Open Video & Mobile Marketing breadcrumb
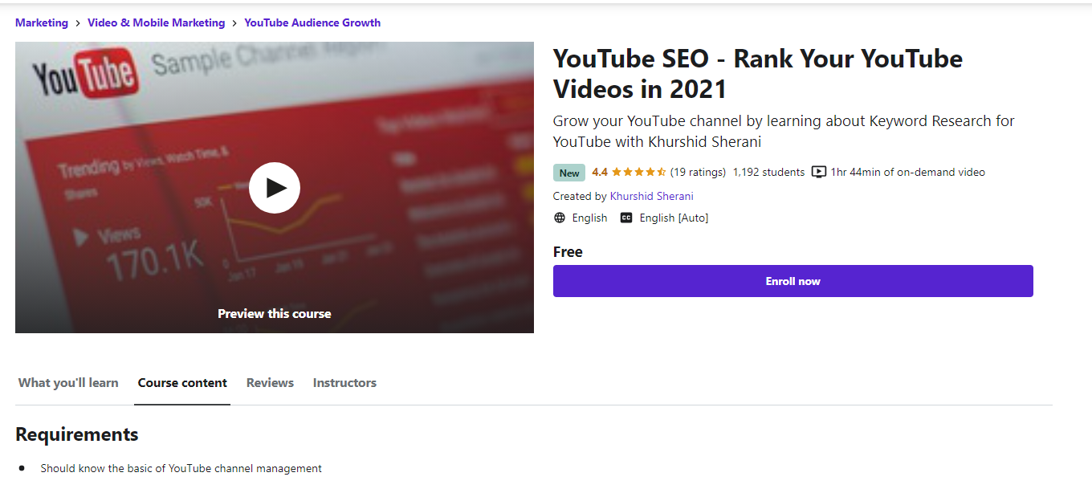The image size is (1092, 493). click(x=157, y=22)
